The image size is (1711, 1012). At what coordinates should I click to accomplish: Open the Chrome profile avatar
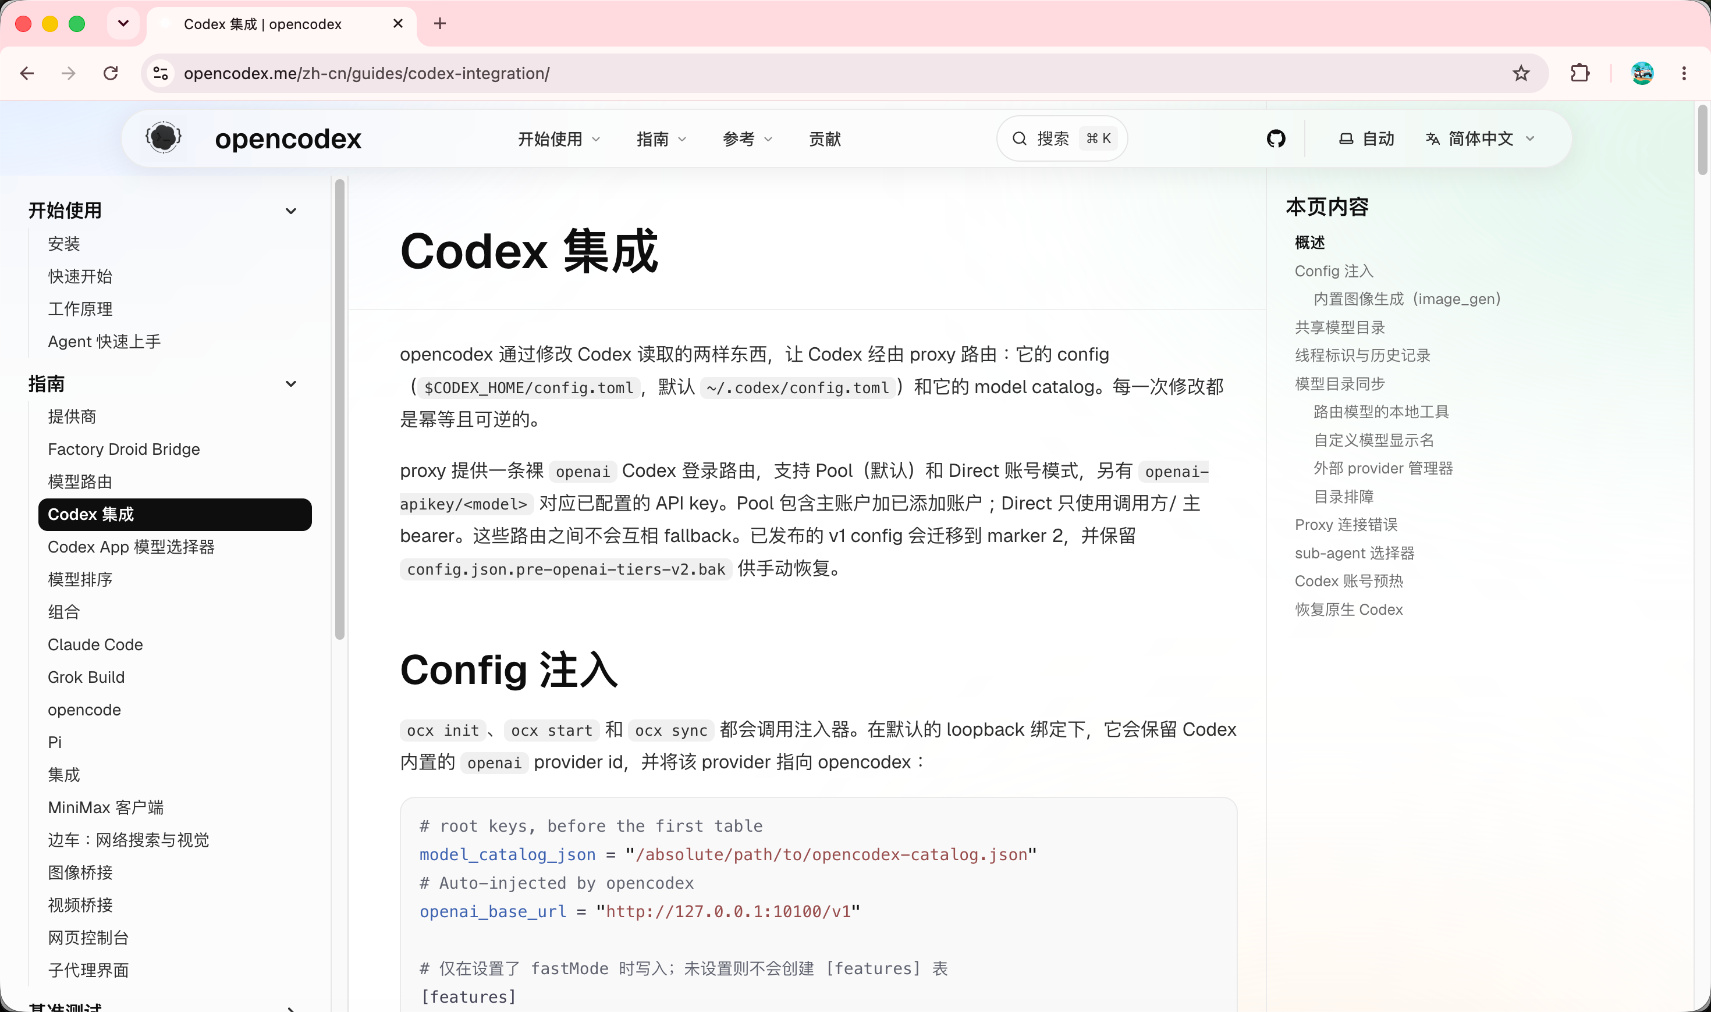click(1642, 73)
